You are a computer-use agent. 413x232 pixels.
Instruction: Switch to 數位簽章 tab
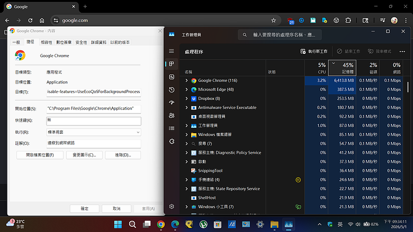(64, 42)
